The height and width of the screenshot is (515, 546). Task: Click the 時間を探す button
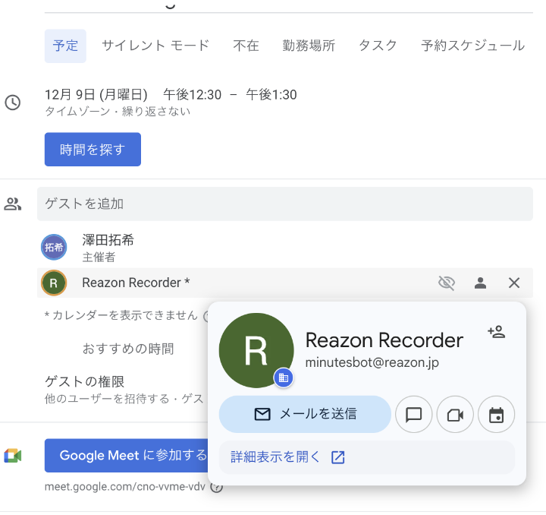pos(93,149)
